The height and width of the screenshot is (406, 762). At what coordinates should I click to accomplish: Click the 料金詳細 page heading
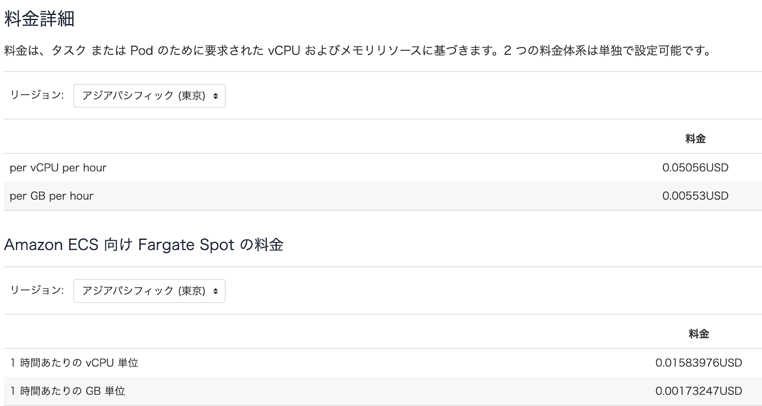pos(39,19)
